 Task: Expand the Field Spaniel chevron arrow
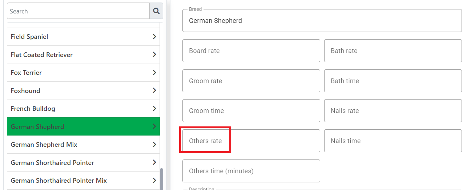click(154, 37)
